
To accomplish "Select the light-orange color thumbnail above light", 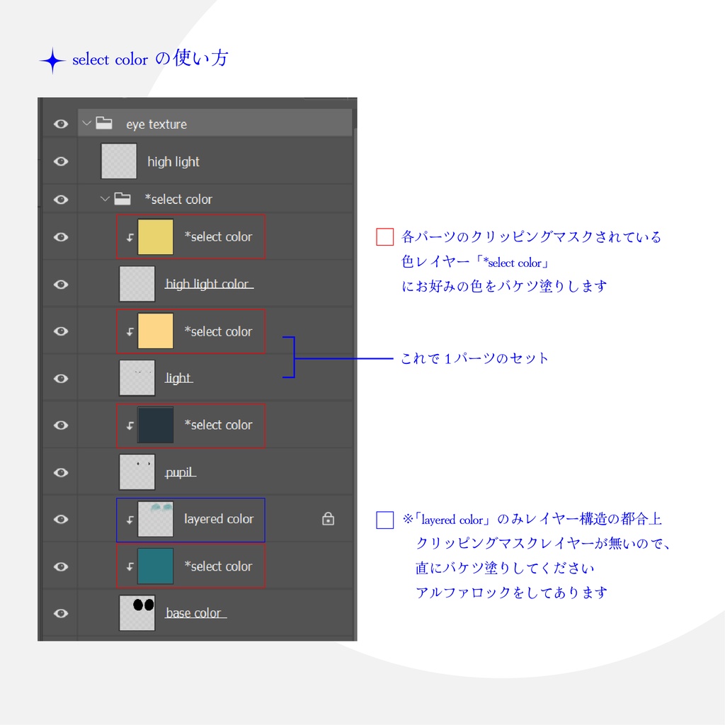I will 156,331.
